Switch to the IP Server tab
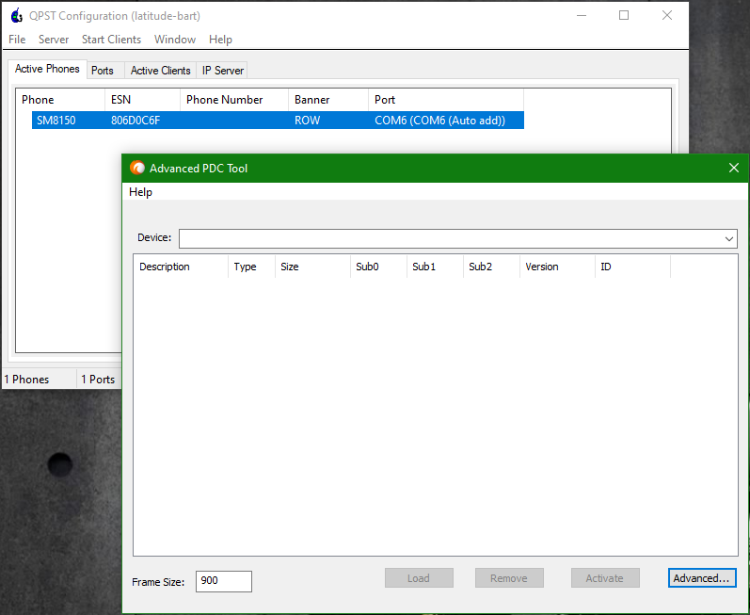750x615 pixels. tap(222, 71)
